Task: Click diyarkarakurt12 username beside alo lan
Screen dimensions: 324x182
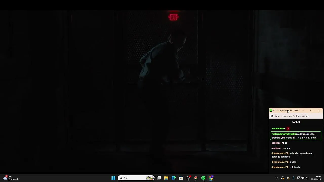Action: tap(280, 162)
